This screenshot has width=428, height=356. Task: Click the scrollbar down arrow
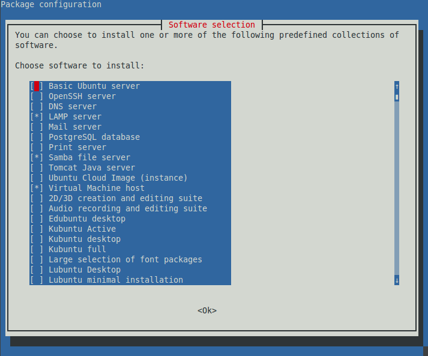pyautogui.click(x=397, y=280)
